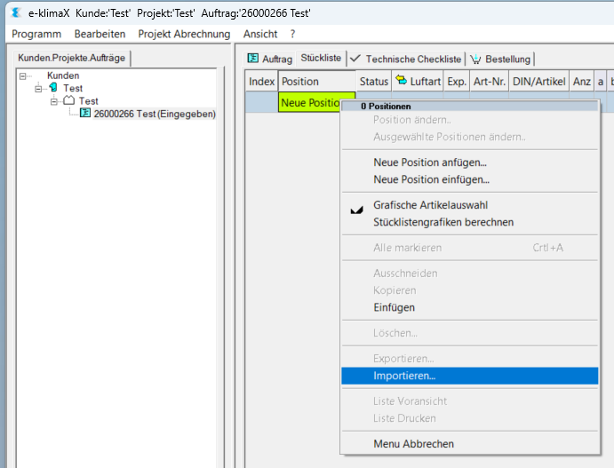Image resolution: width=614 pixels, height=468 pixels.
Task: Open the Bearbeiten menu
Action: 100,34
